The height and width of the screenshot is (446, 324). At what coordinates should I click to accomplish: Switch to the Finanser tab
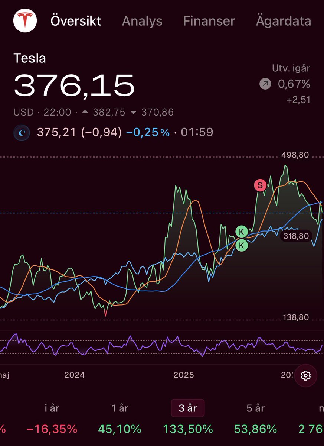209,21
